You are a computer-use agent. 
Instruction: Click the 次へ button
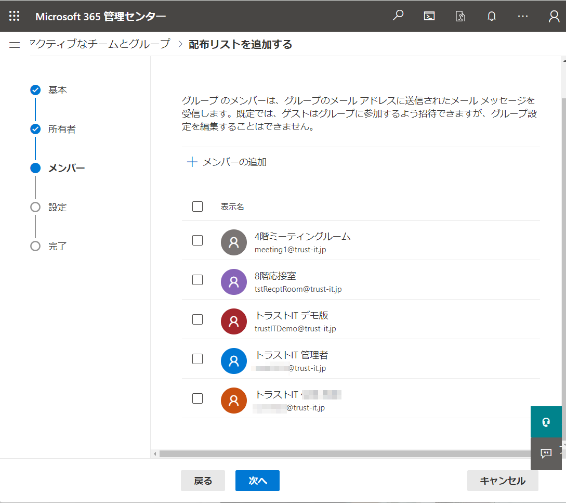[257, 481]
